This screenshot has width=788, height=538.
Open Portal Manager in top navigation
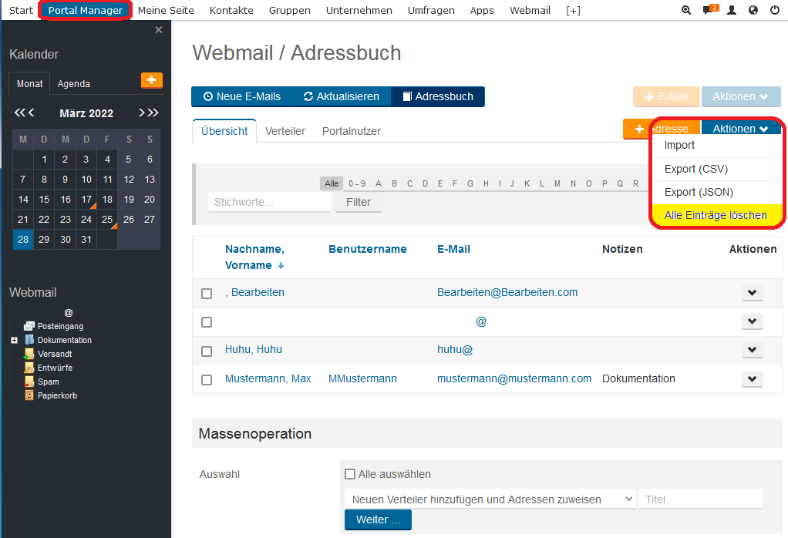tap(86, 10)
